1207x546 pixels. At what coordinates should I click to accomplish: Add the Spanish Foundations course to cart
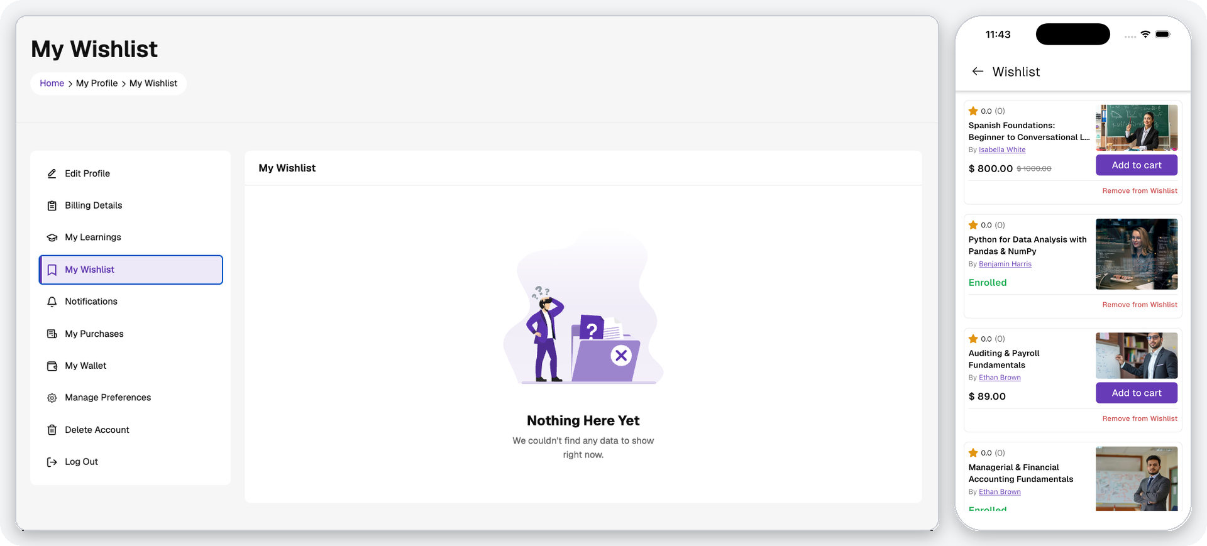[1137, 165]
